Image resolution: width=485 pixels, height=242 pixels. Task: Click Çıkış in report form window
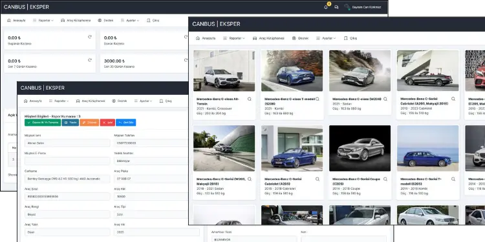166,101
